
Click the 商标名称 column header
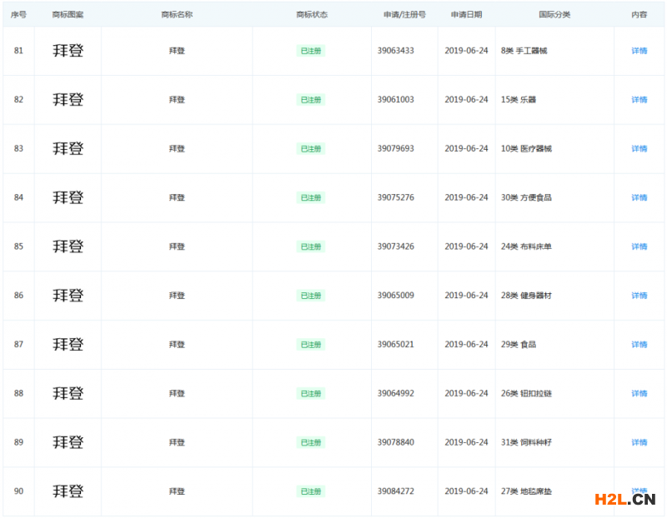[x=177, y=14]
